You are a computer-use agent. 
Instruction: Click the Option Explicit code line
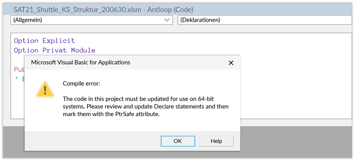[44, 41]
